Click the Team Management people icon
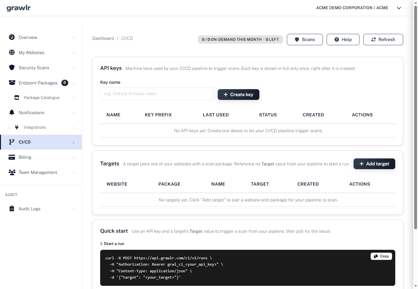This screenshot has height=289, width=418. point(12,172)
